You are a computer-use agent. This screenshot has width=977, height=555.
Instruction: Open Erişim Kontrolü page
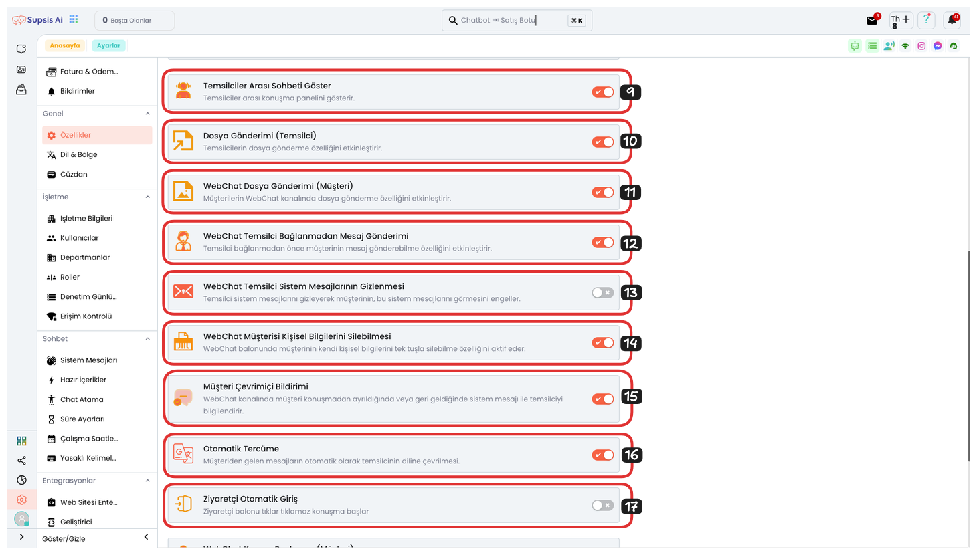(x=97, y=316)
